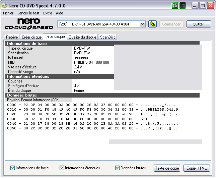Click the green floppy disk save icon
The width and height of the screenshot is (216, 178).
(x=183, y=6)
